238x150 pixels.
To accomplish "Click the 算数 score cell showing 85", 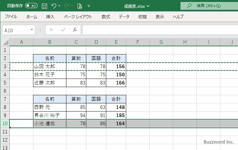I will click(x=76, y=107).
